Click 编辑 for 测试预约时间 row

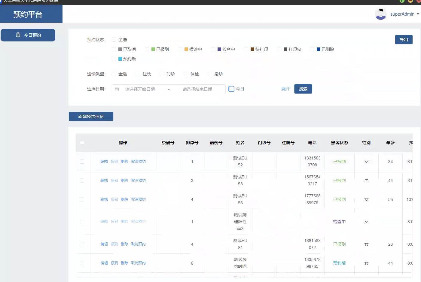click(x=104, y=263)
